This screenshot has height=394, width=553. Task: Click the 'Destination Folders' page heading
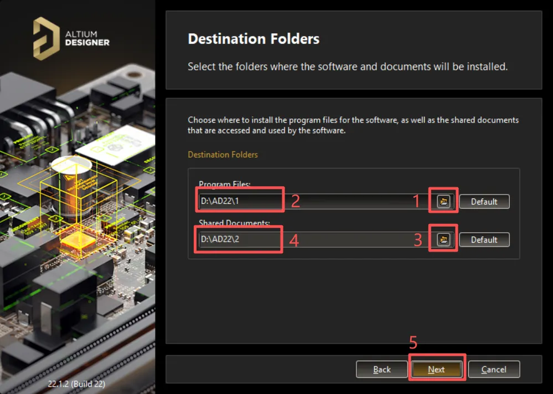[x=254, y=39]
